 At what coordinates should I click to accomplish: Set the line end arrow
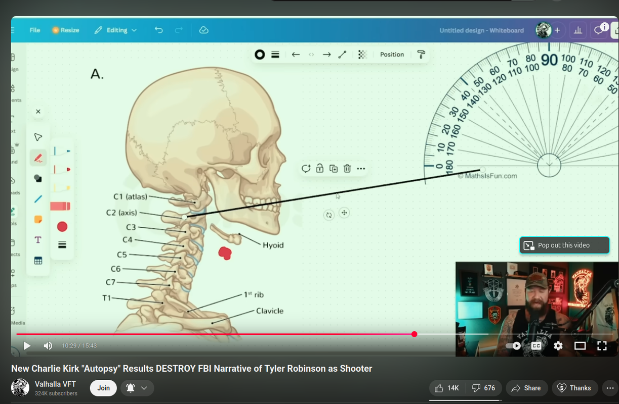click(327, 55)
